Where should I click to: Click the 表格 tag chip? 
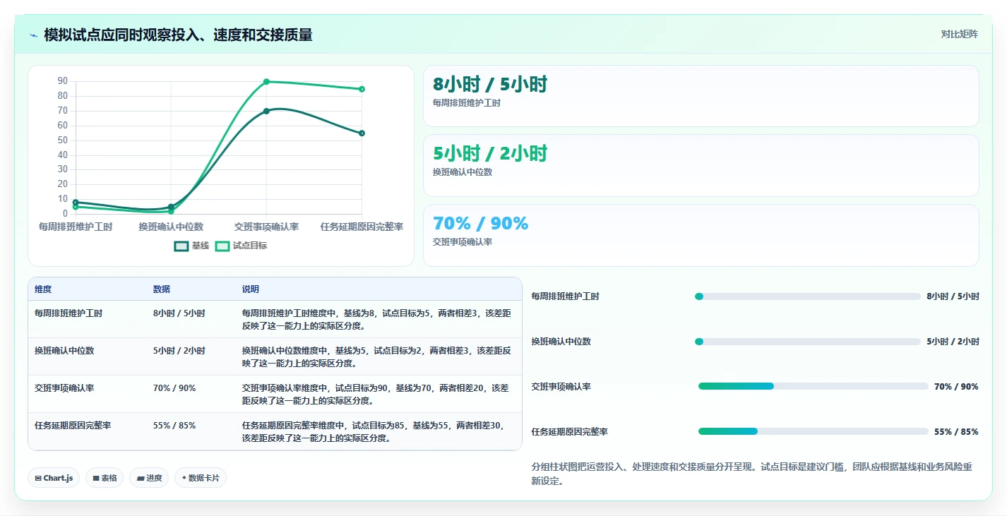[x=105, y=478]
